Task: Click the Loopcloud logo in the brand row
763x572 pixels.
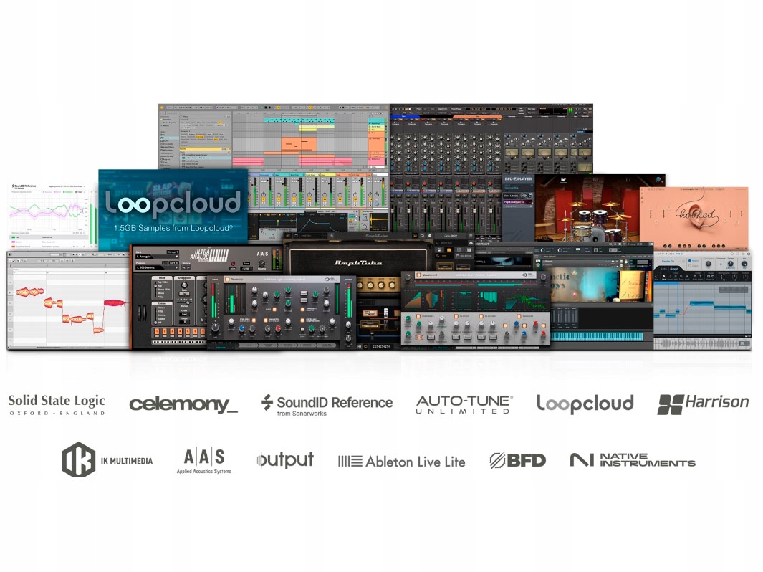Action: point(585,404)
